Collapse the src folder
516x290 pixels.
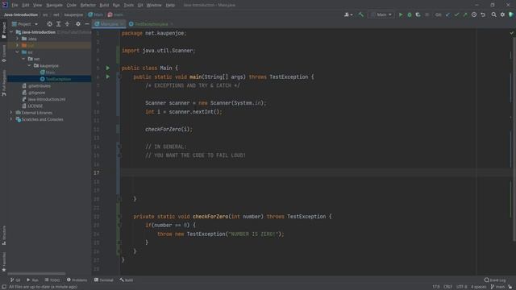click(18, 52)
